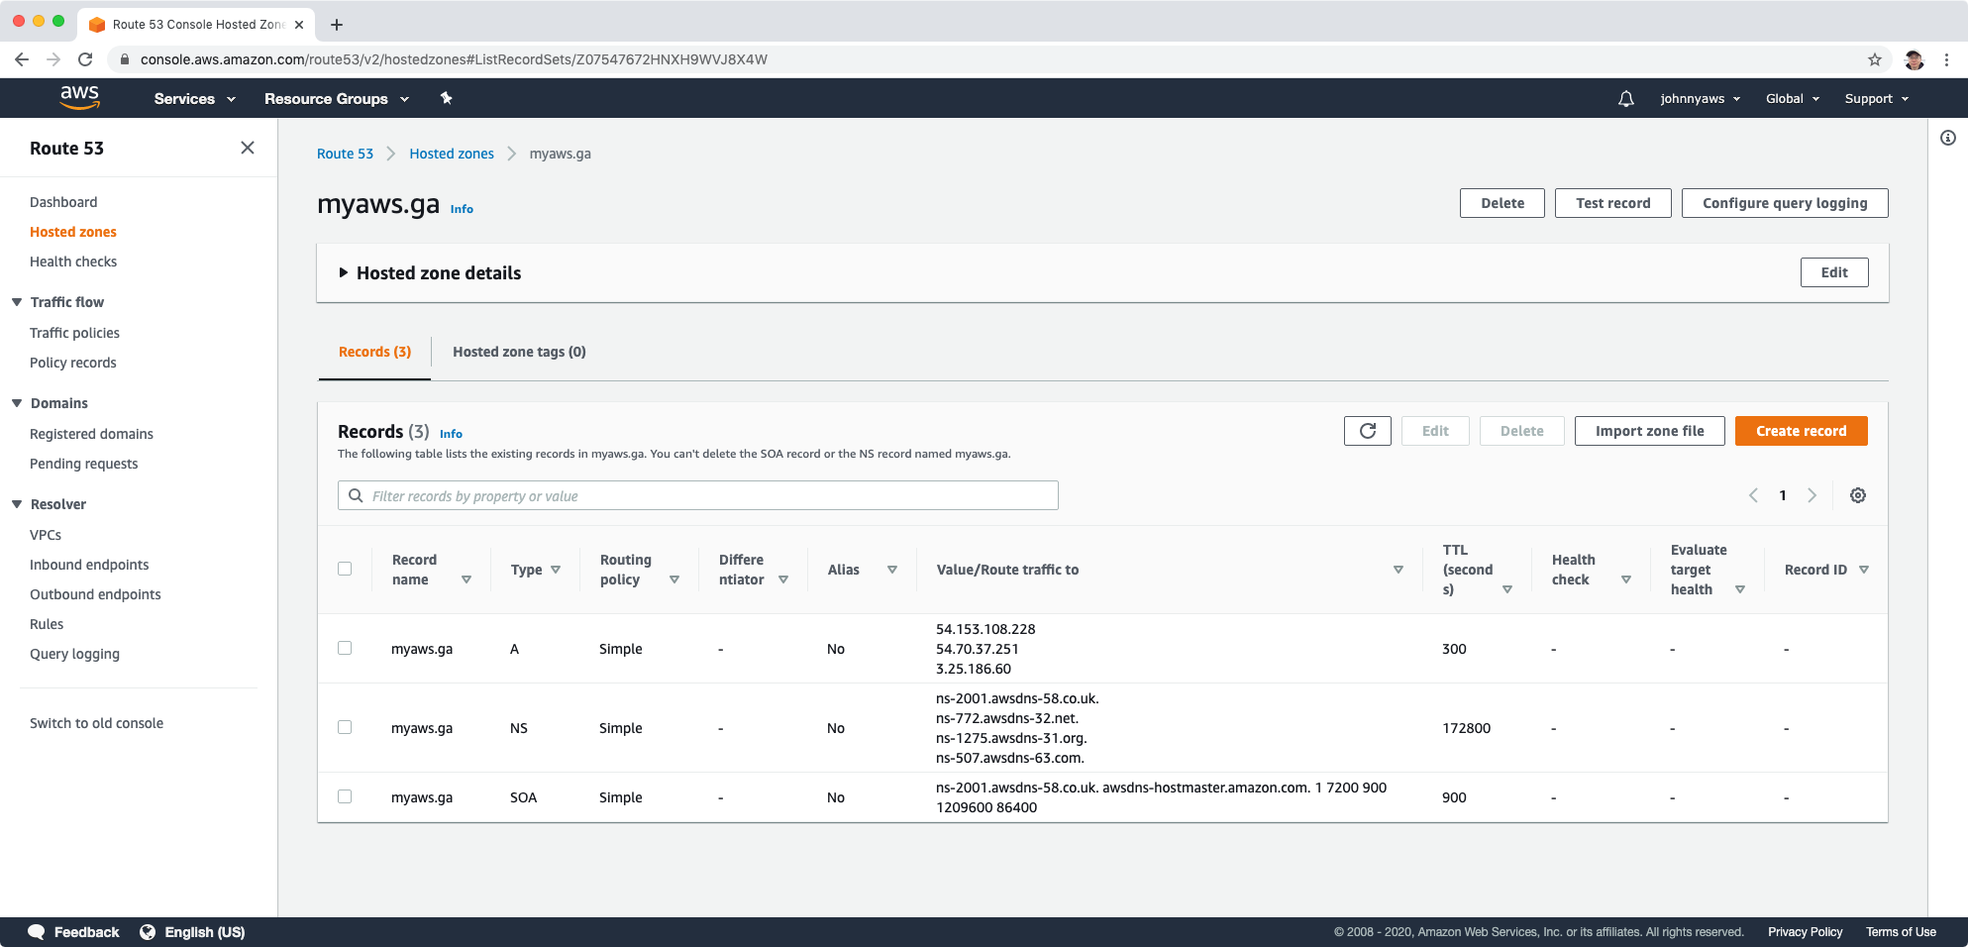This screenshot has width=1968, height=947.
Task: Open johnnyaws account dropdown
Action: point(1700,99)
